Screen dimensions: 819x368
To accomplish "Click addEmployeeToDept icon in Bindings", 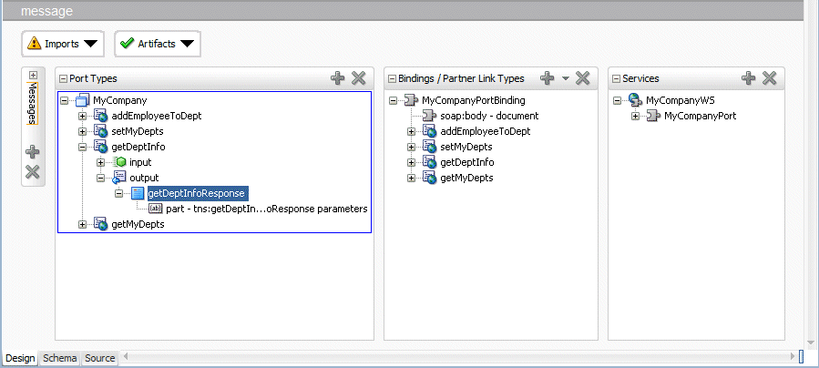I will (429, 131).
